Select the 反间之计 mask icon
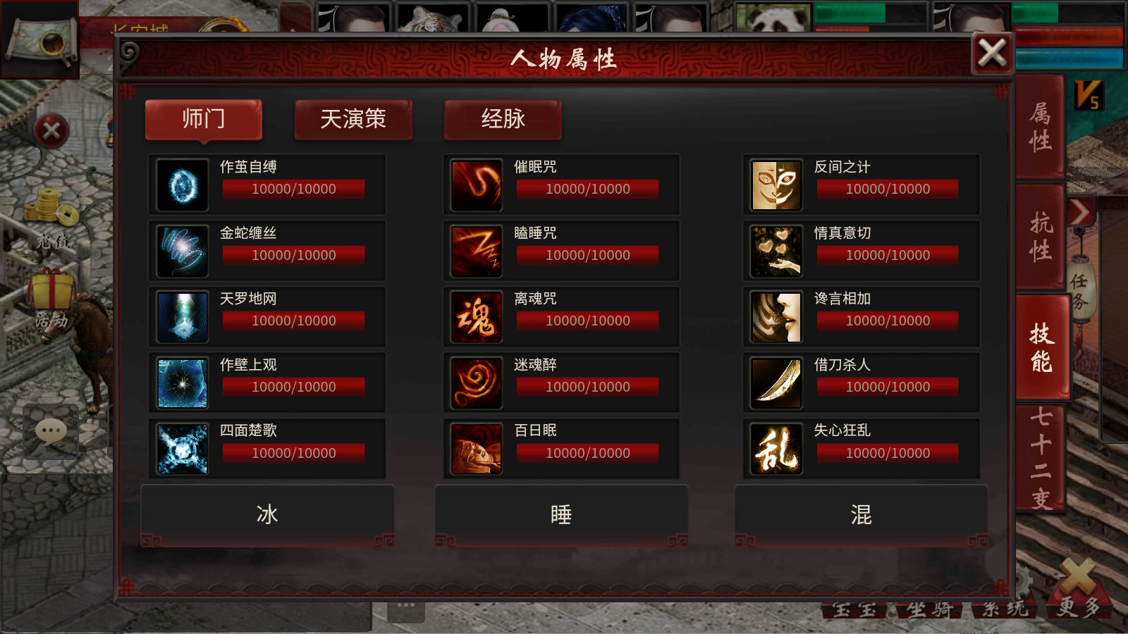The height and width of the screenshot is (634, 1128). point(776,185)
